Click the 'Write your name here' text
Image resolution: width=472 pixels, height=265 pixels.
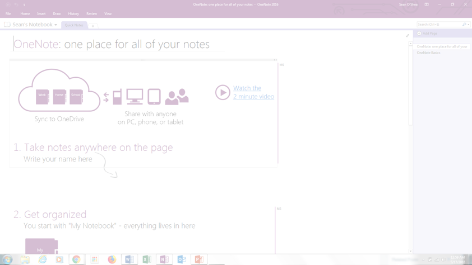pyautogui.click(x=58, y=159)
